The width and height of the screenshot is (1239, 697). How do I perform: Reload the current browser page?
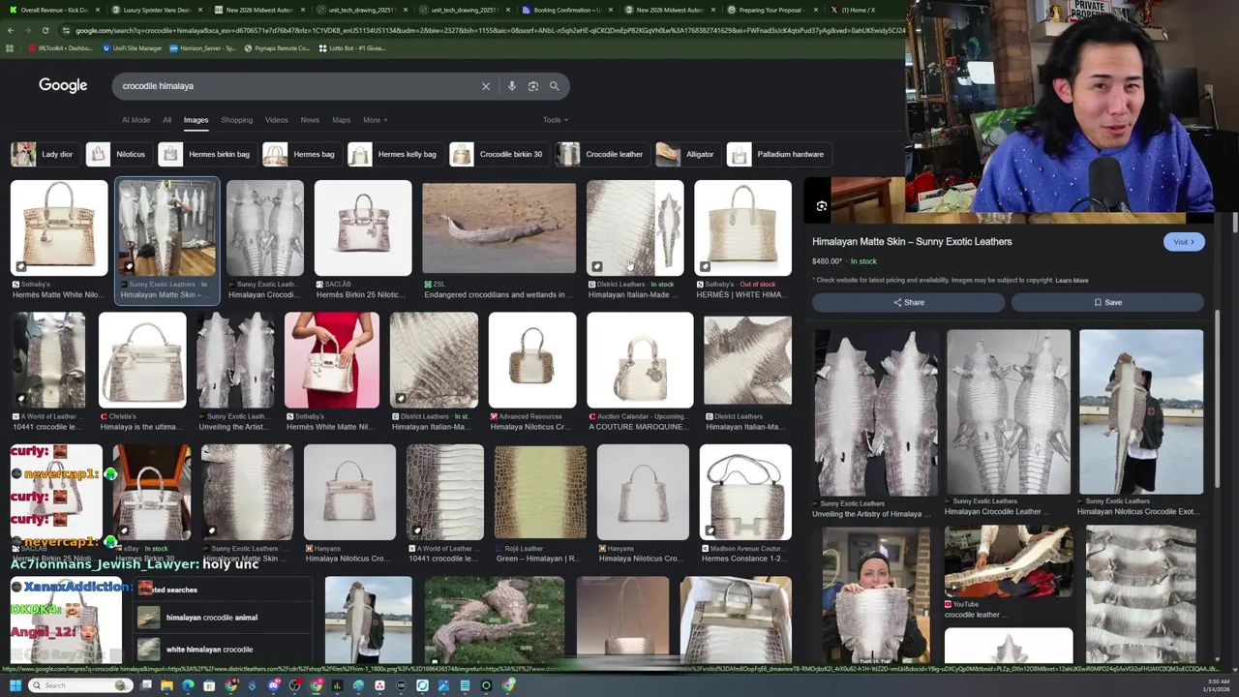click(x=45, y=30)
